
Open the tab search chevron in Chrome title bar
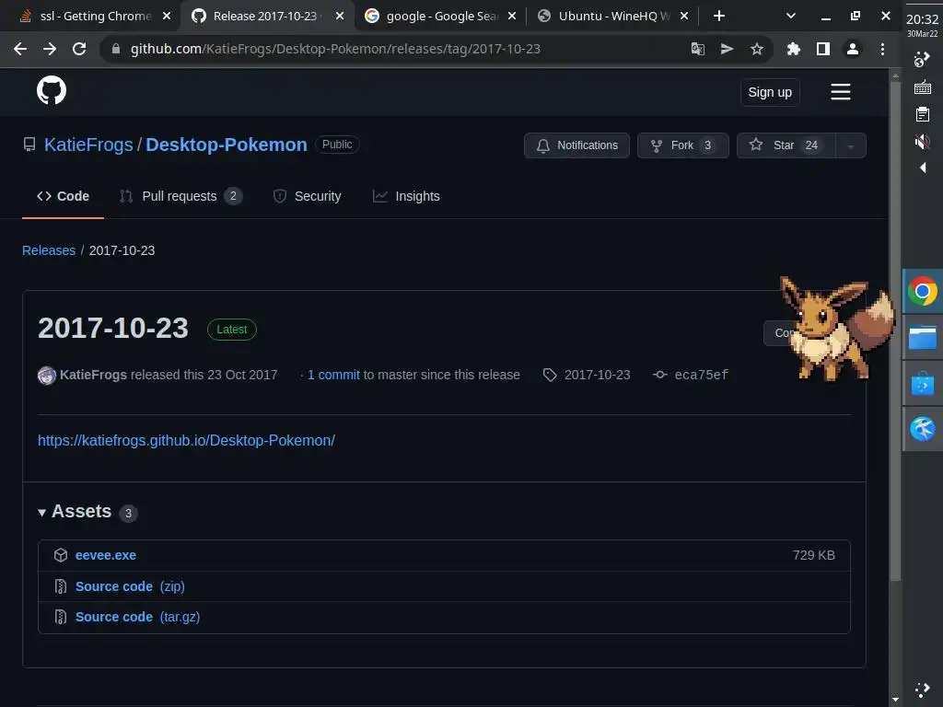point(791,16)
